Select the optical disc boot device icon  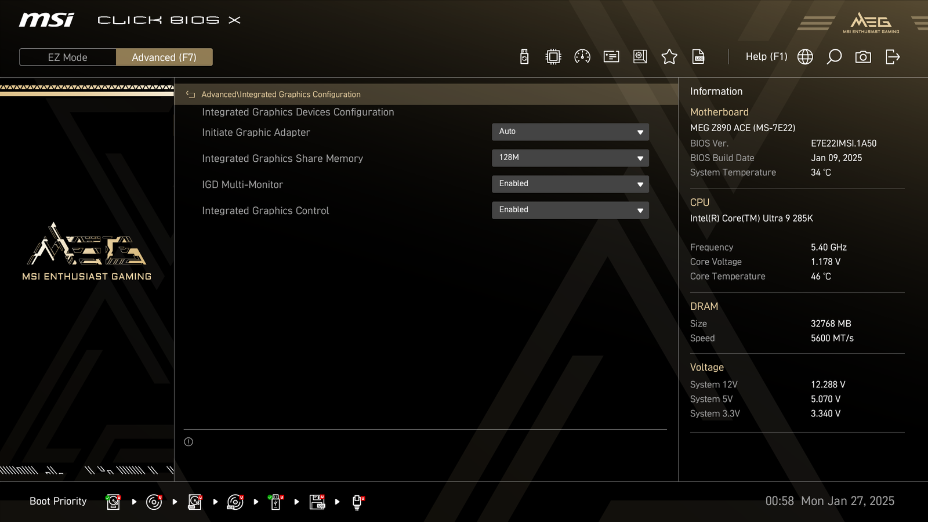[x=154, y=502]
